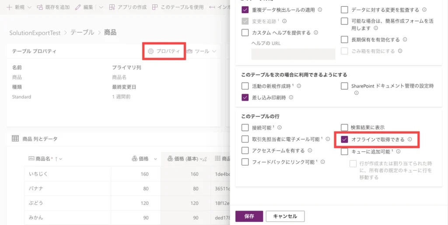
Task: Click info icon next to カスタム ヘルプを提供する
Action: click(x=316, y=32)
